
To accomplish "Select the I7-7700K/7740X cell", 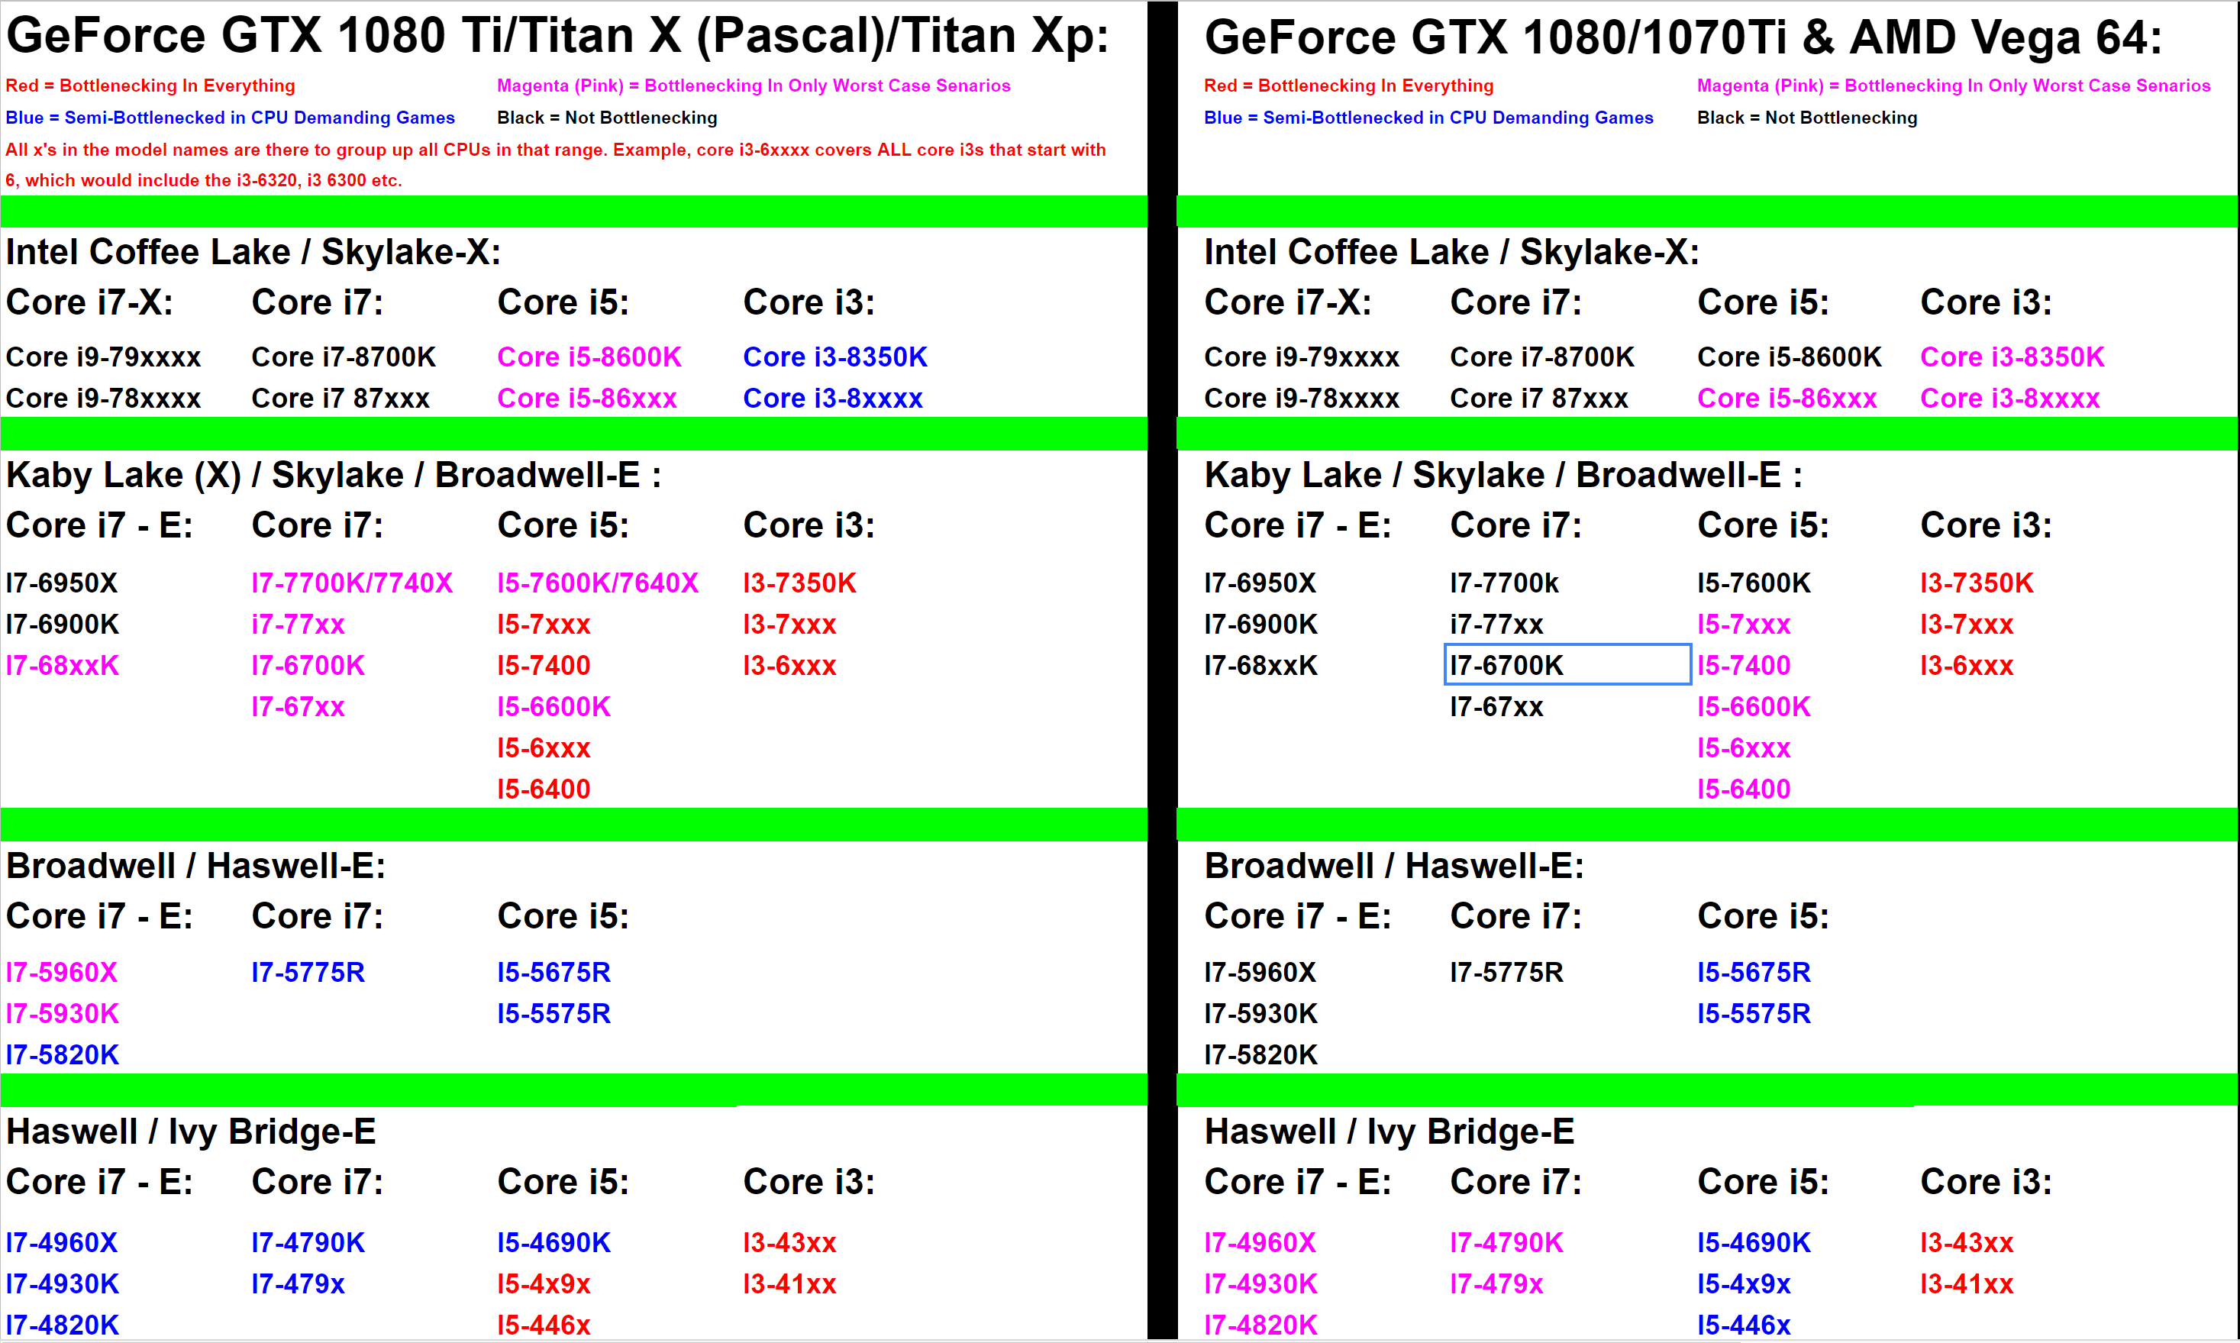I will coord(352,583).
